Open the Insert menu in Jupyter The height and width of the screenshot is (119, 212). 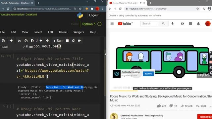(x=38, y=32)
